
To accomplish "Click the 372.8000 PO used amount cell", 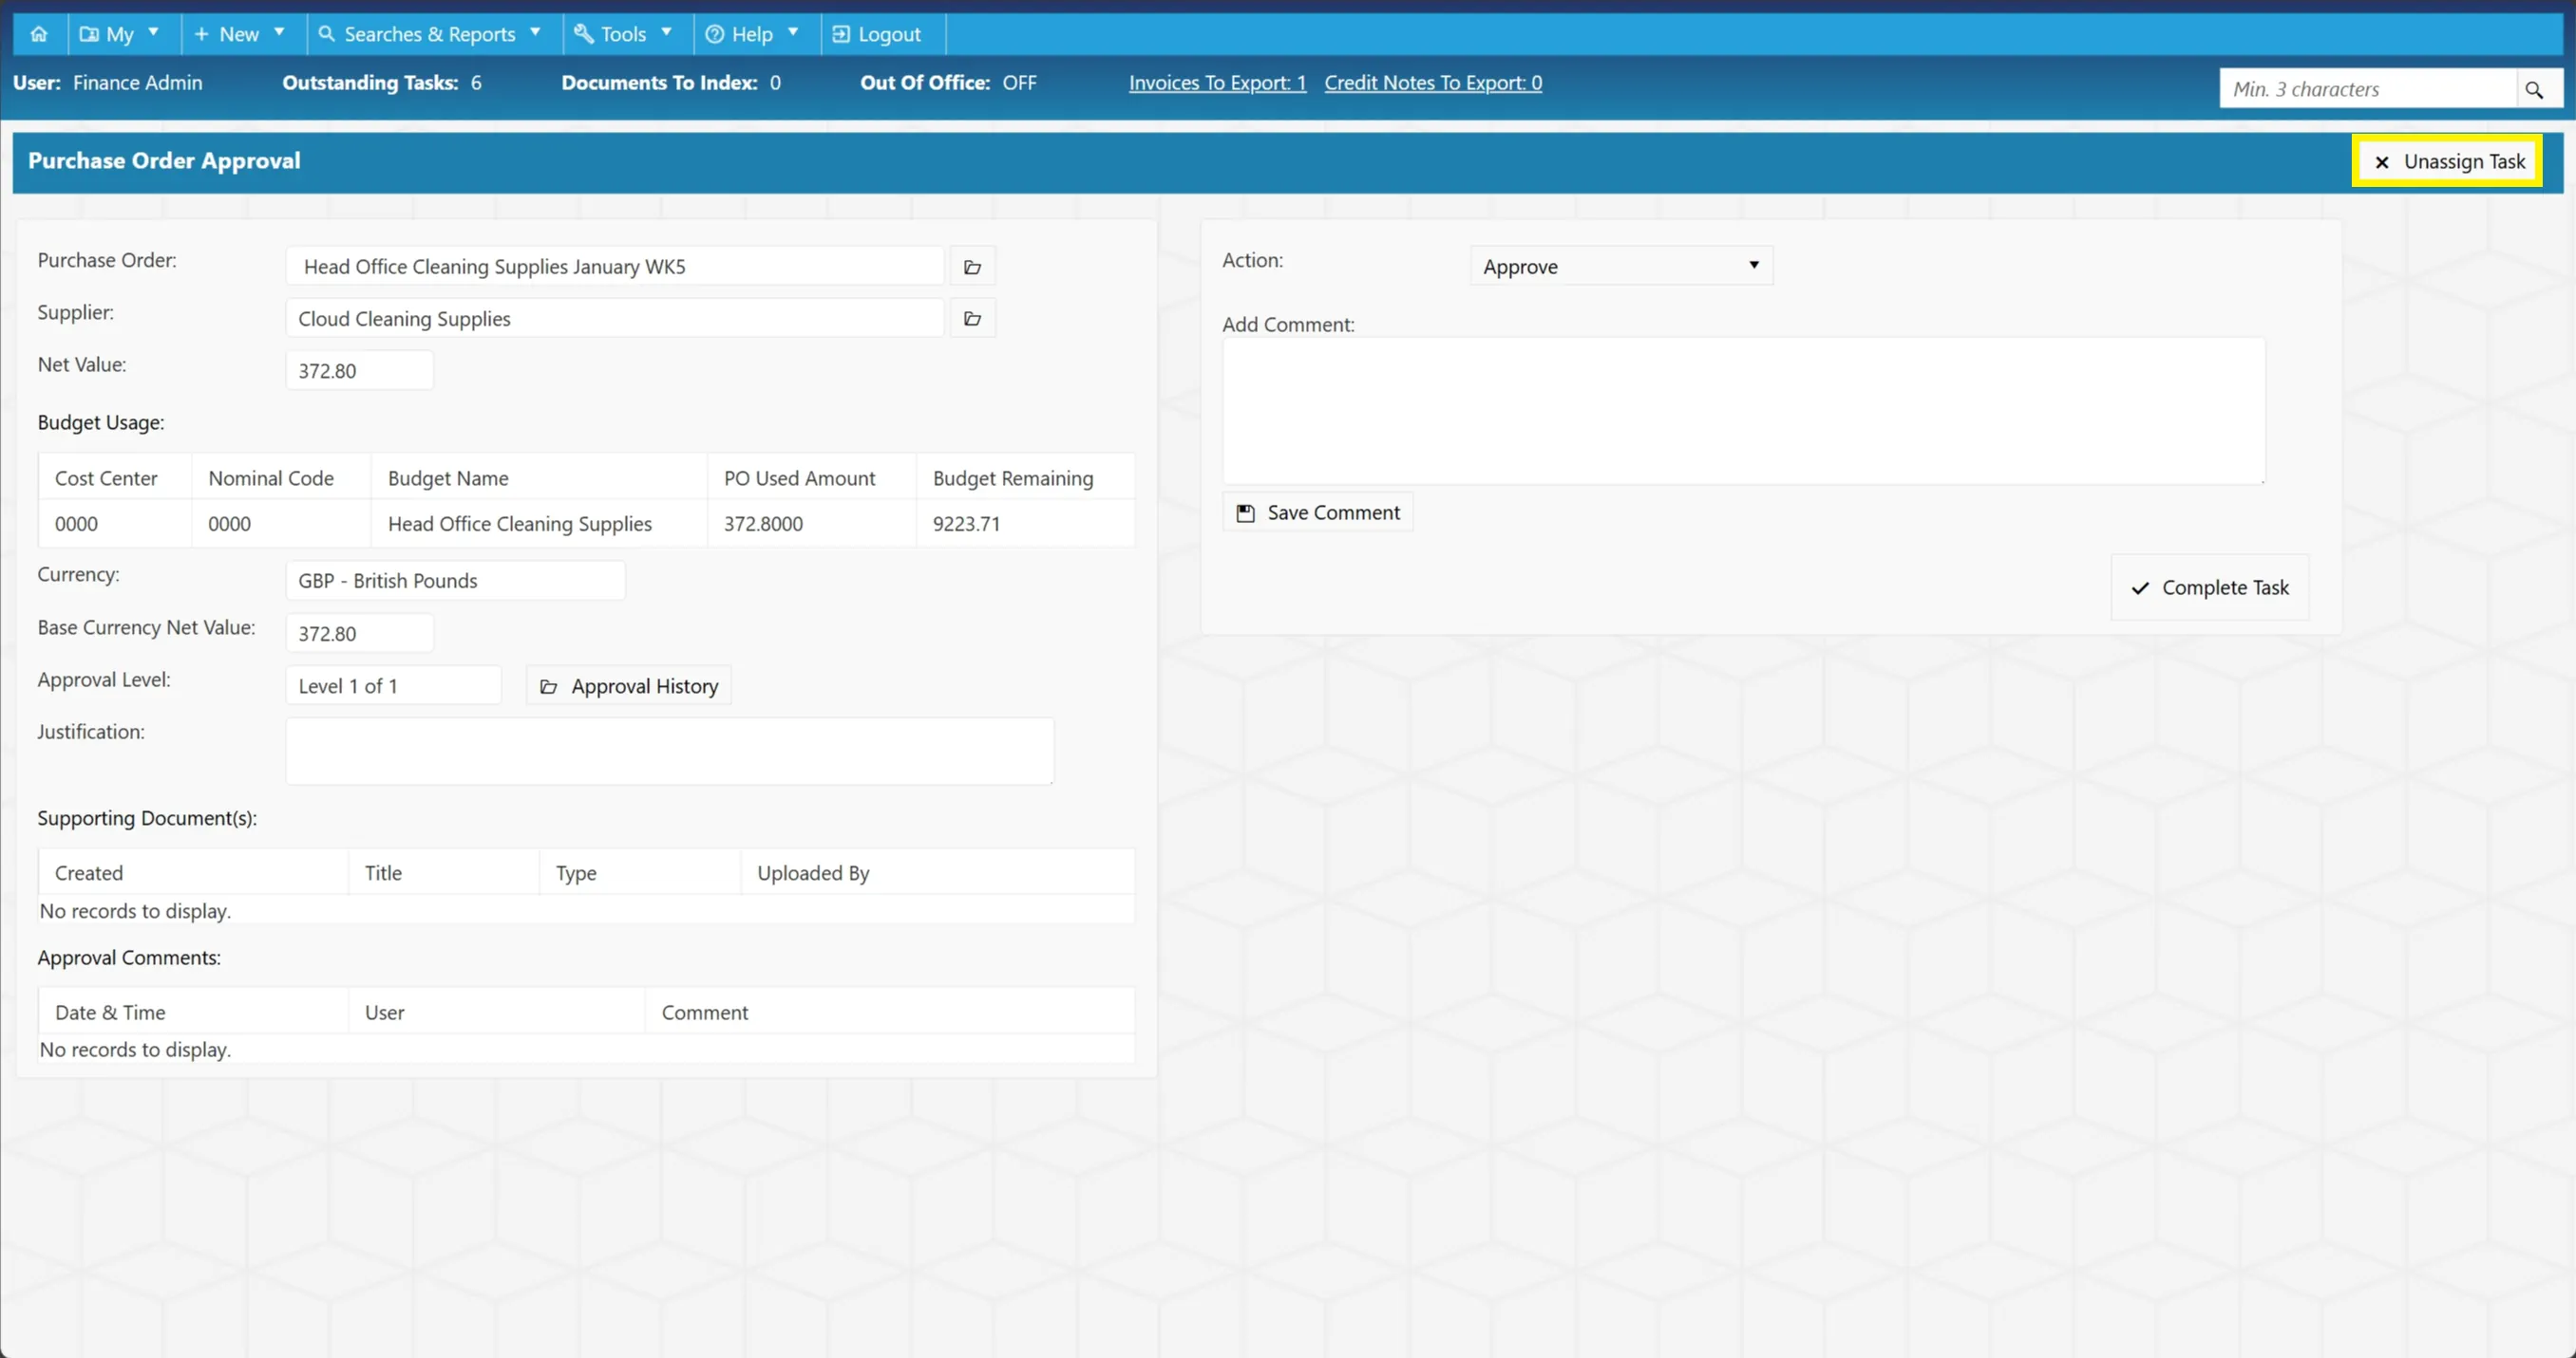I will point(811,524).
